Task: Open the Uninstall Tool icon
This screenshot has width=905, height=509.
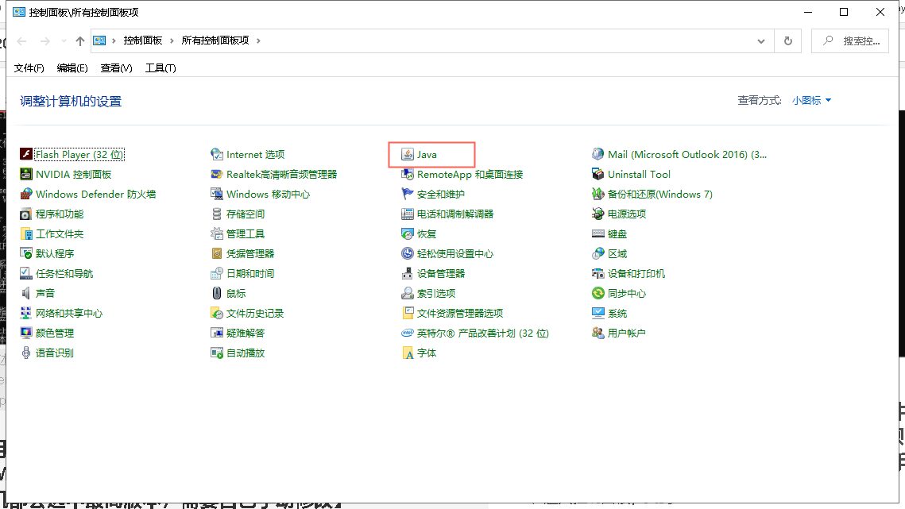Action: point(598,174)
